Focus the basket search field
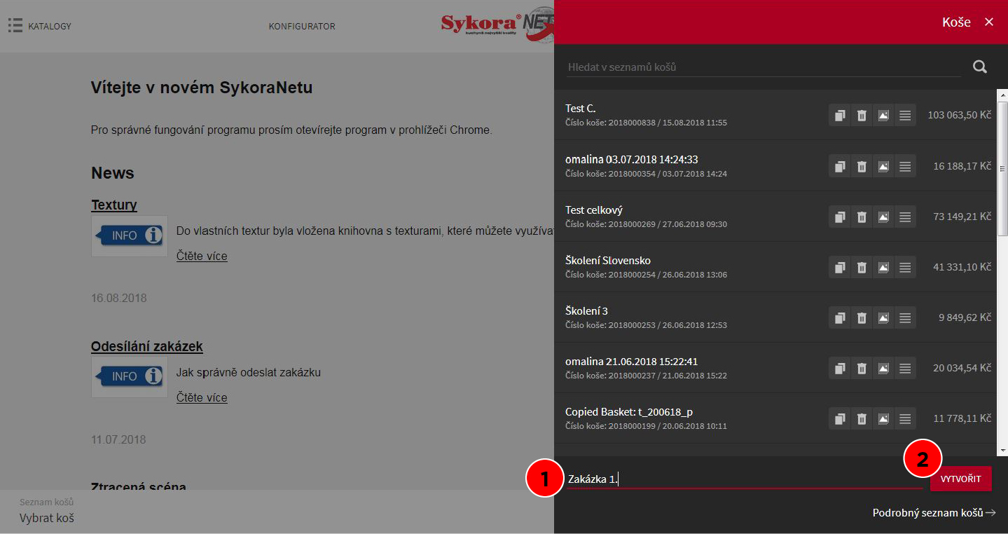The width and height of the screenshot is (1008, 534). (x=764, y=67)
